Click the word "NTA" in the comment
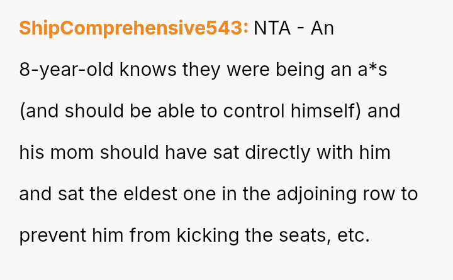This screenshot has width=453, height=280. pyautogui.click(x=274, y=29)
